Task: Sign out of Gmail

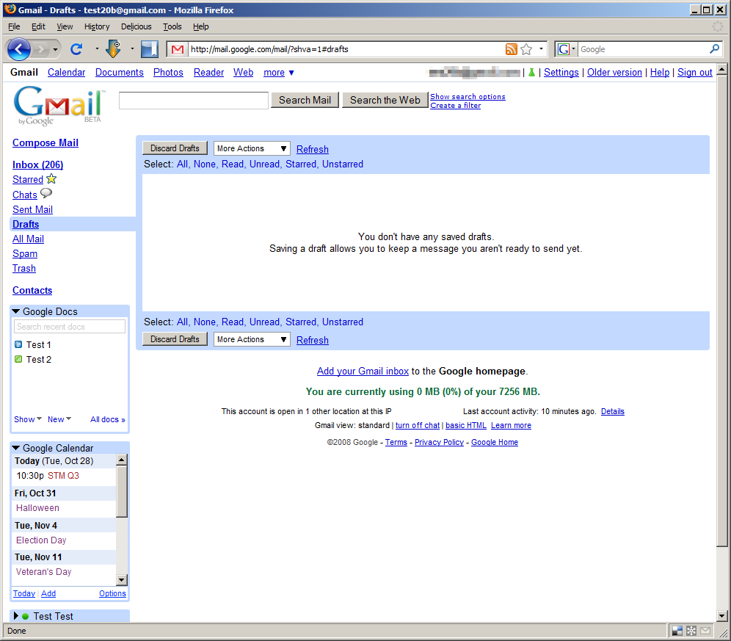Action: click(x=694, y=72)
